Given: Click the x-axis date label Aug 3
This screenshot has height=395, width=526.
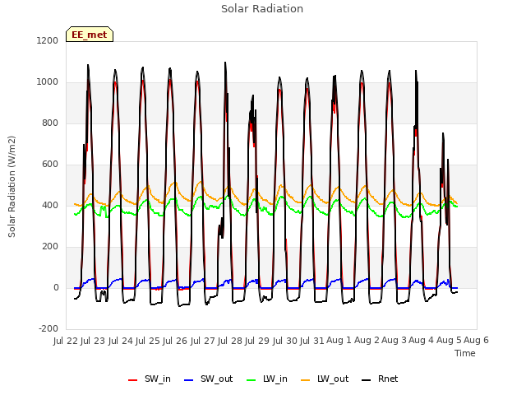Looking at the screenshot, I should coord(394,341).
